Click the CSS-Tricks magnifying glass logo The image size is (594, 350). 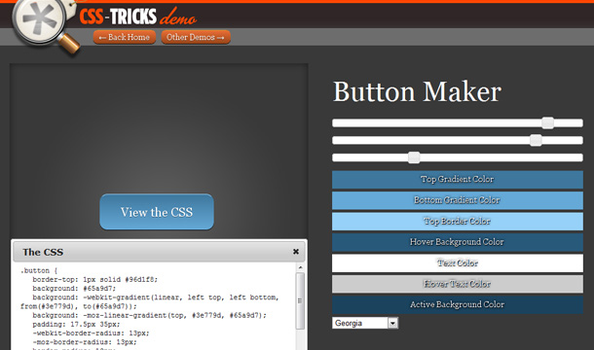45,26
